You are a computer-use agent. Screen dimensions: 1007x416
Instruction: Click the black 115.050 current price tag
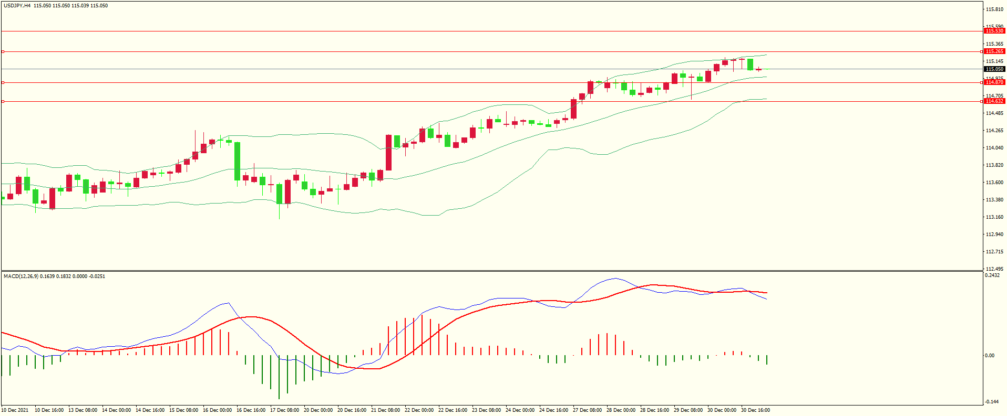click(994, 69)
